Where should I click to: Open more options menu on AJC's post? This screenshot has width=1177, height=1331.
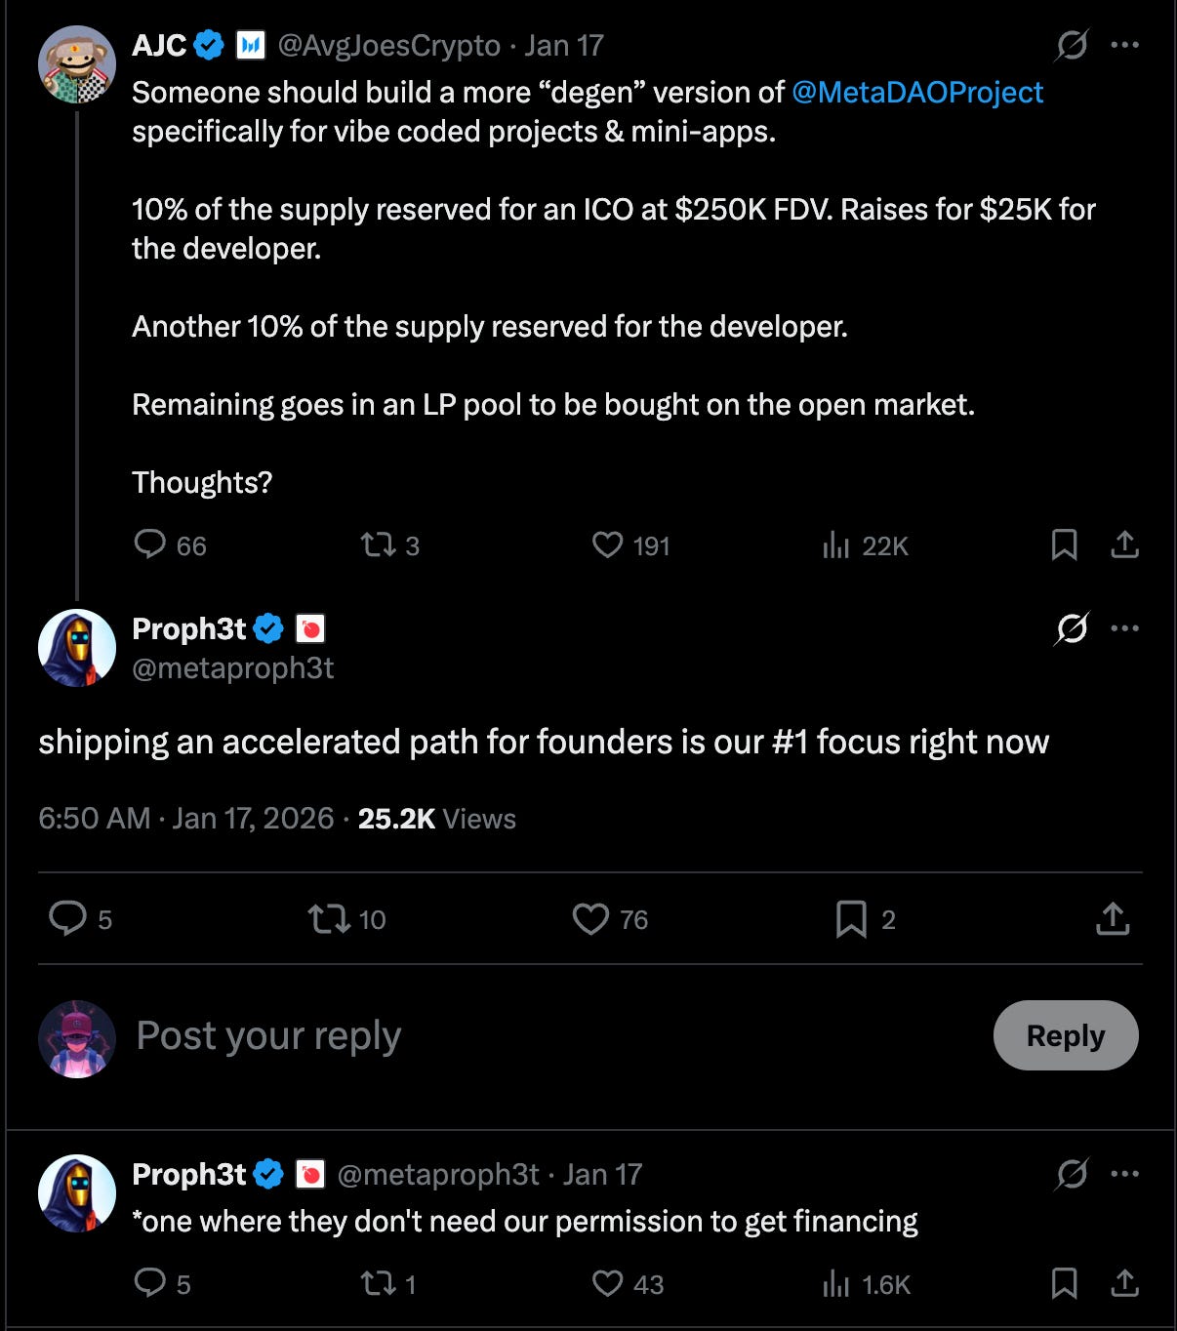pos(1125,45)
